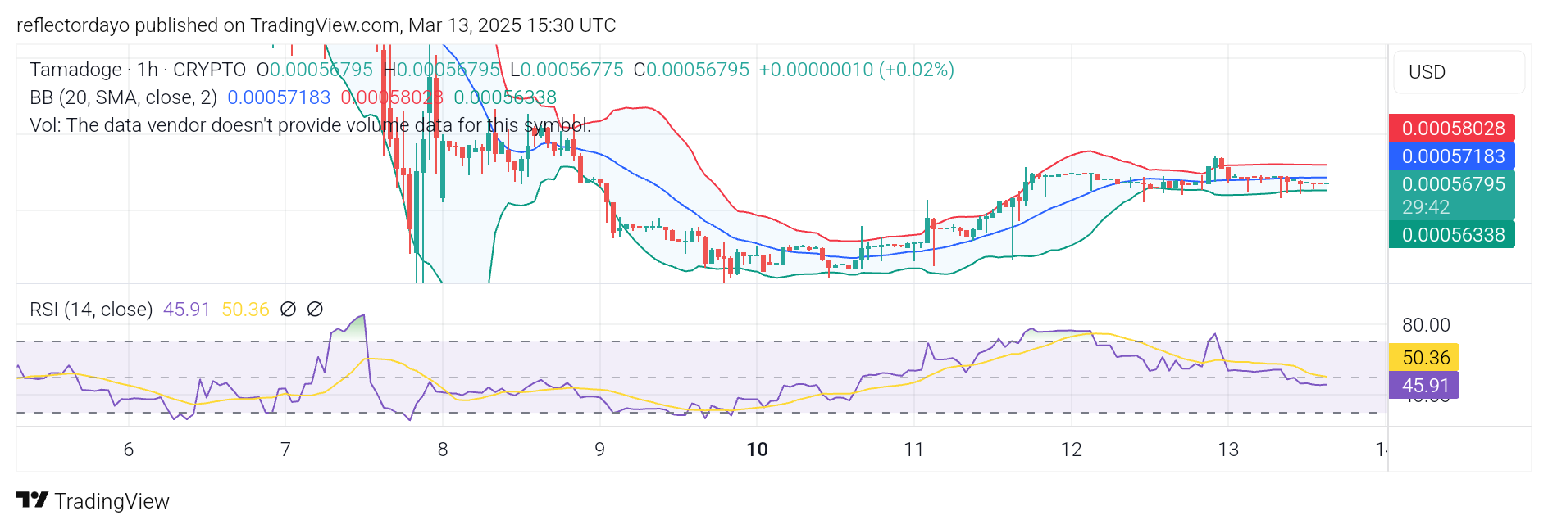Viewport: 1548px width, 529px height.
Task: Click the BB (20, SMA, close, 2) indicator label
Action: coord(123,97)
